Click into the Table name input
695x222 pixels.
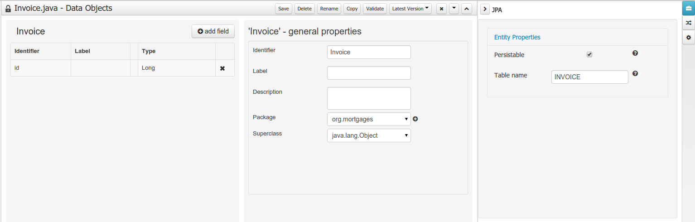click(589, 77)
